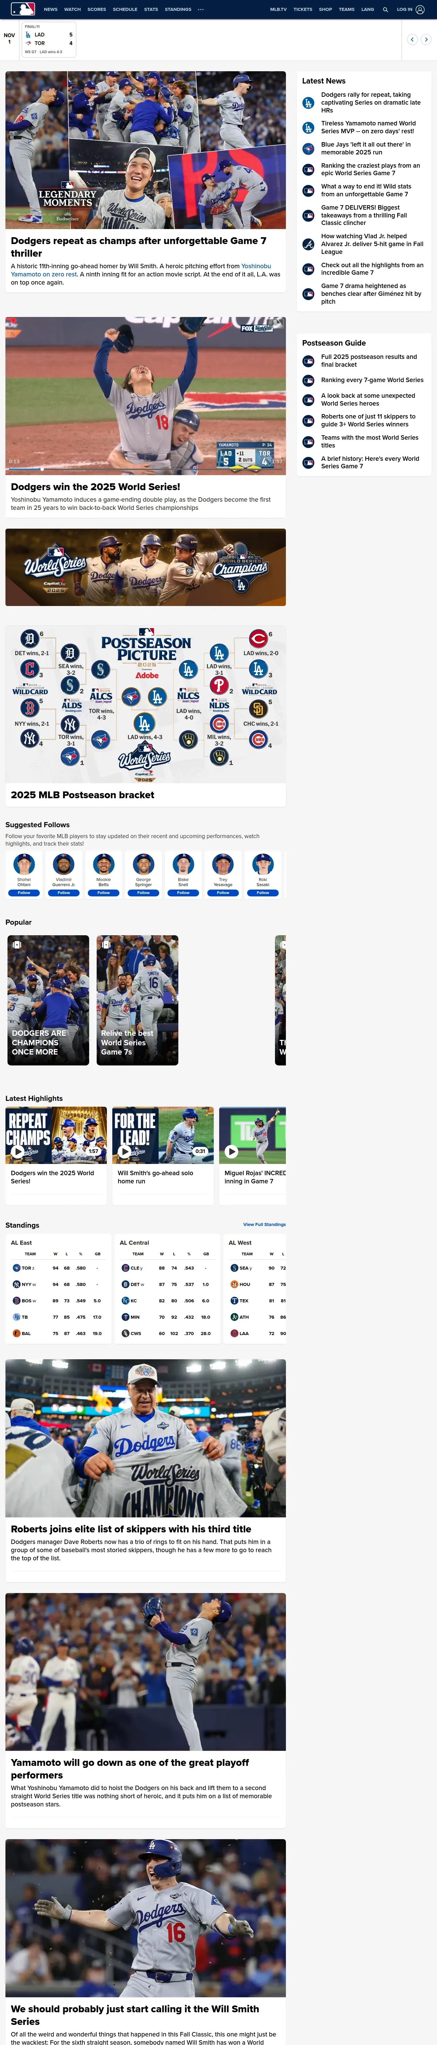Click MLB icon beside 'Ranking the craziest plays' headline

[x=308, y=169]
